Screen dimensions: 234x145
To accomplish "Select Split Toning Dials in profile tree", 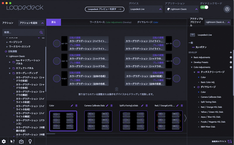I will (x=208, y=102).
